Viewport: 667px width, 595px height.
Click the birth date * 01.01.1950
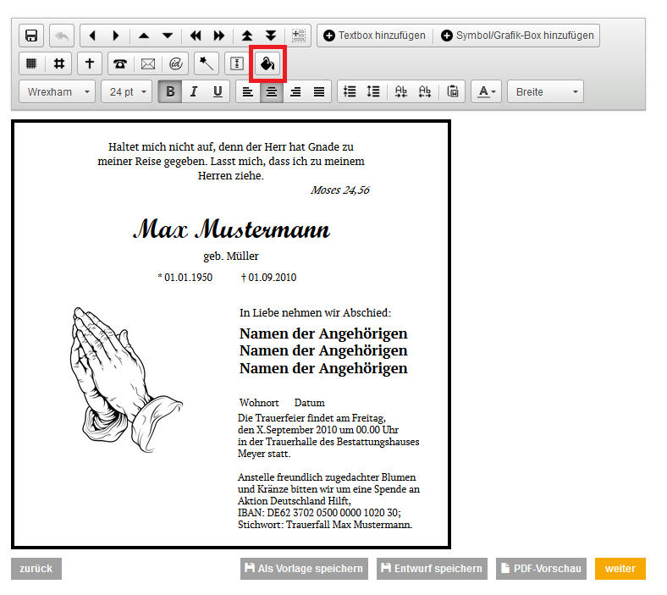tap(185, 278)
